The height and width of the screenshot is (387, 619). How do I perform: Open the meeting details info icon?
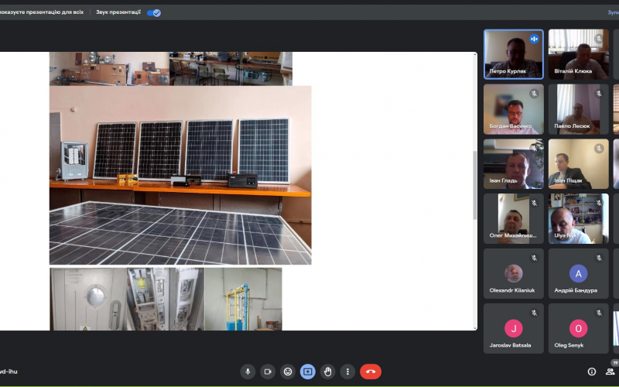592,372
